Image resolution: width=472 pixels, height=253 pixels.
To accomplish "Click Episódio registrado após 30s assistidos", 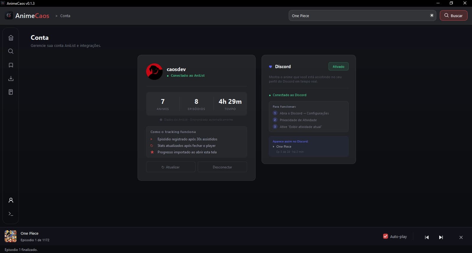I will (x=187, y=139).
